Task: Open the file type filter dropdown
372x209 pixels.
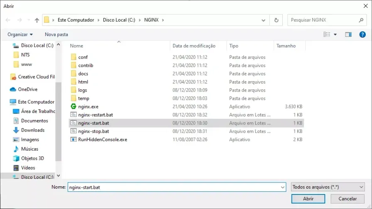Action: click(x=328, y=187)
